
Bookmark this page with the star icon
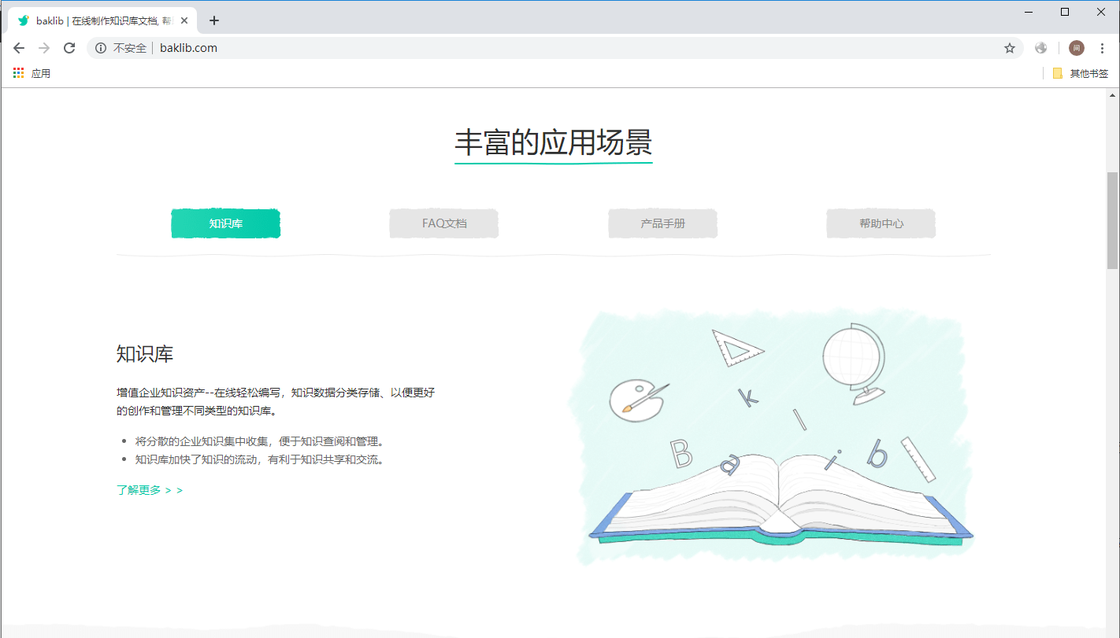(1010, 48)
